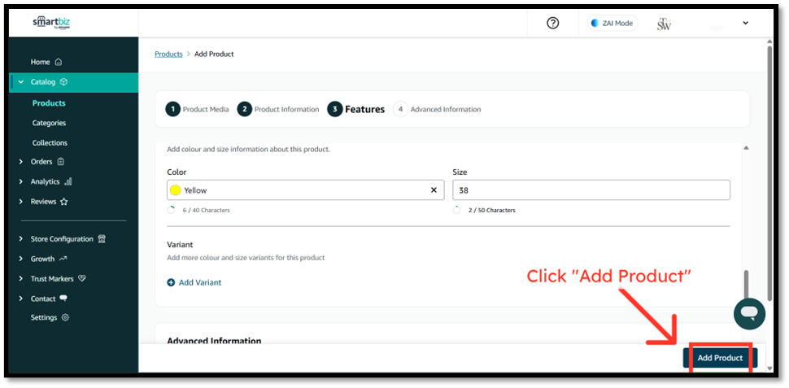Open the chat support bubble
Image resolution: width=789 pixels, height=388 pixels.
click(749, 313)
